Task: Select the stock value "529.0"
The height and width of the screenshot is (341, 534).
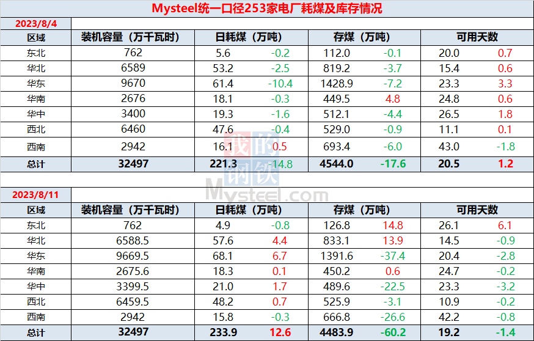Action: pyautogui.click(x=337, y=130)
